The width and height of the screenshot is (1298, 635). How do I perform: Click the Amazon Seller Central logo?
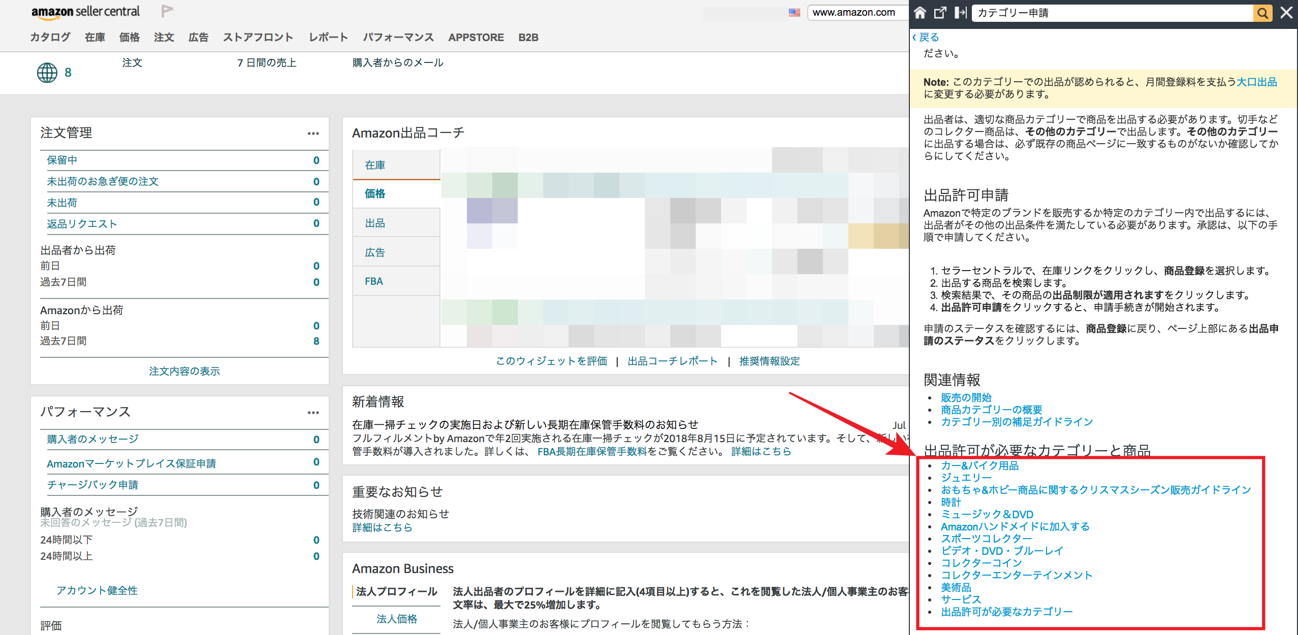[85, 12]
